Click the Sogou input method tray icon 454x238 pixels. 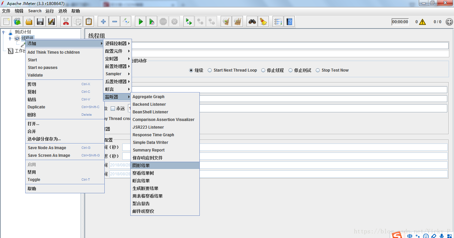(397, 235)
